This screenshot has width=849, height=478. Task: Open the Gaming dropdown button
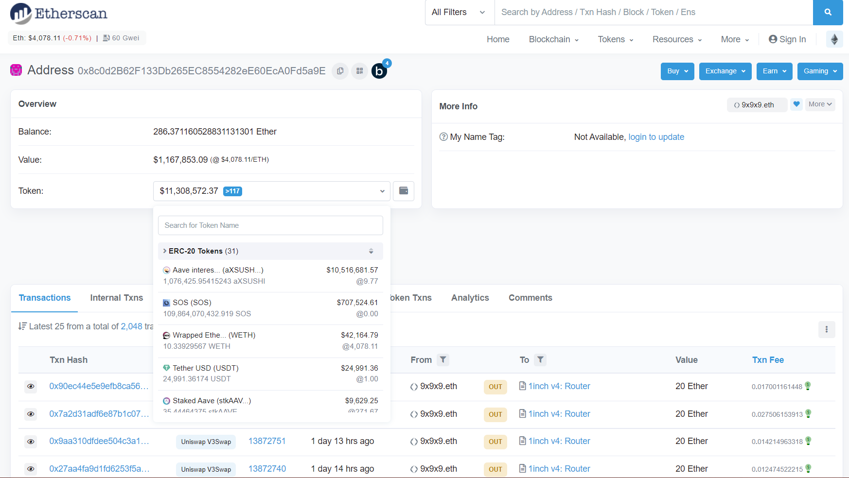pyautogui.click(x=820, y=71)
